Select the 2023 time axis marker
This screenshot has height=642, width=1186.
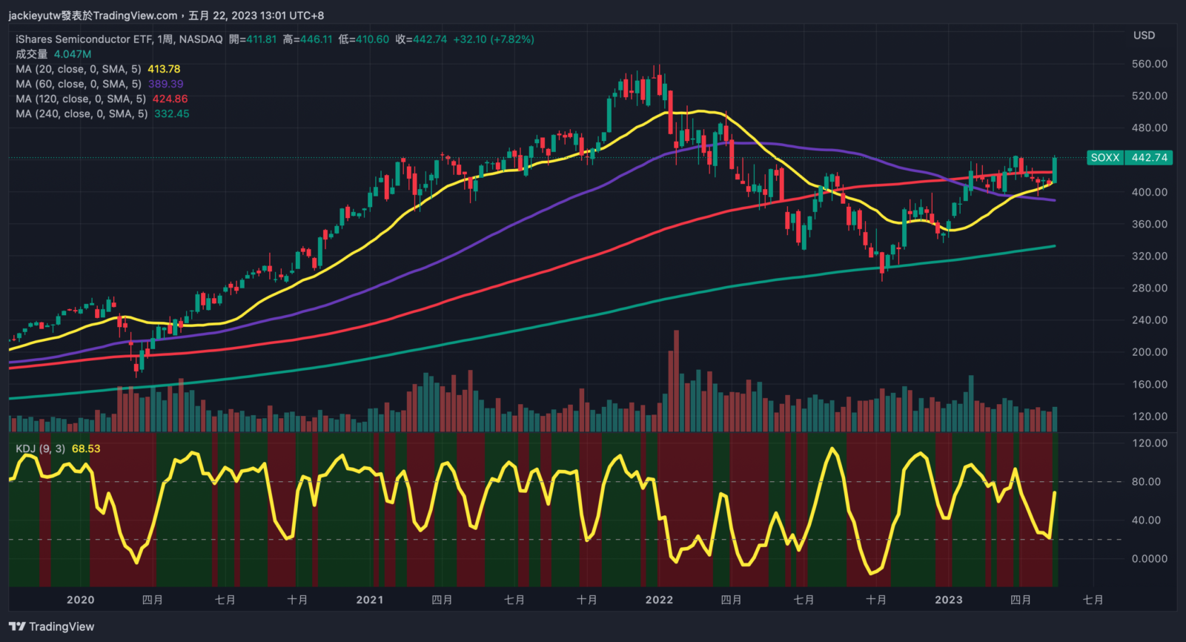pyautogui.click(x=948, y=600)
